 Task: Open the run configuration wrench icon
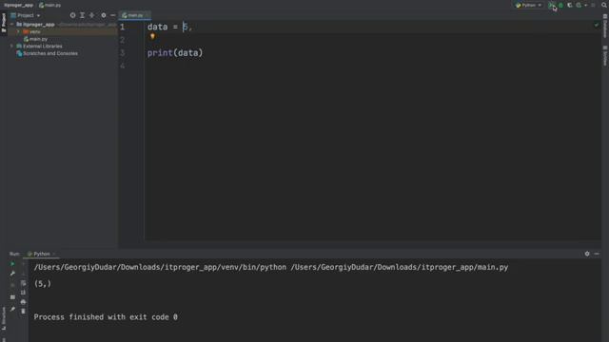12,274
